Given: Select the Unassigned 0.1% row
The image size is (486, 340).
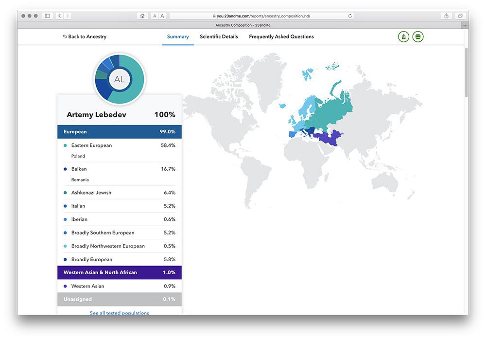Looking at the screenshot, I should click(x=120, y=299).
